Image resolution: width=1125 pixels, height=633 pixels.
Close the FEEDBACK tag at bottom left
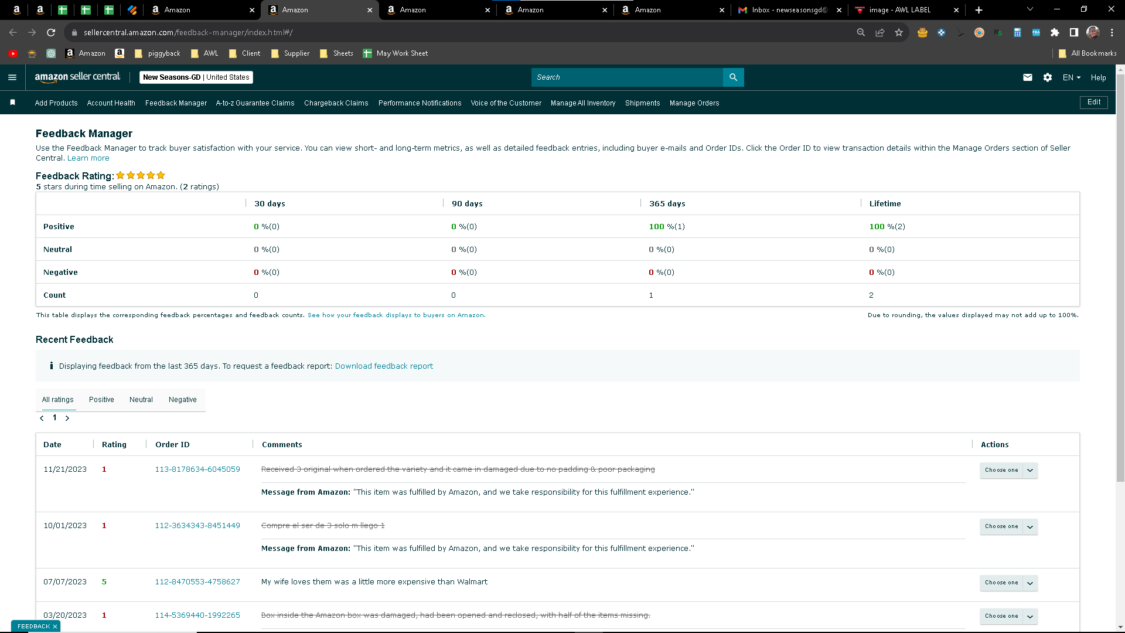[55, 627]
